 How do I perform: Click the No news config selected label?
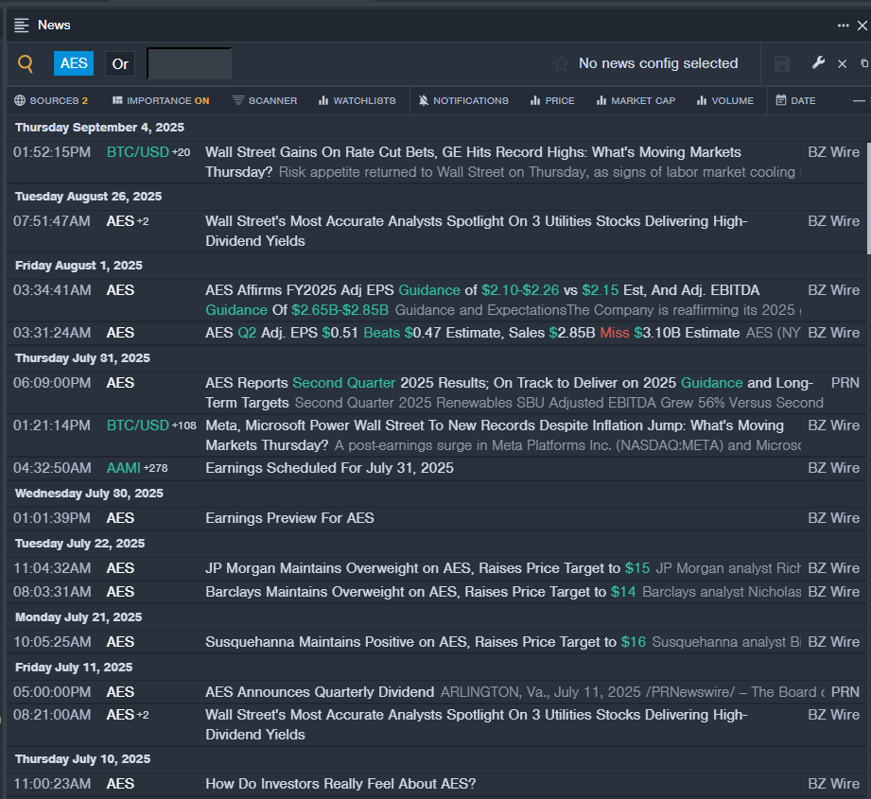(658, 63)
